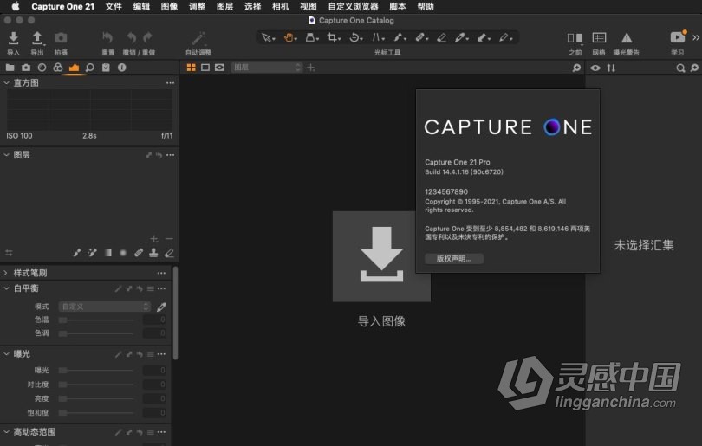The height and width of the screenshot is (446, 702).
Task: Click the 拍摄 capture camera icon
Action: point(61,38)
